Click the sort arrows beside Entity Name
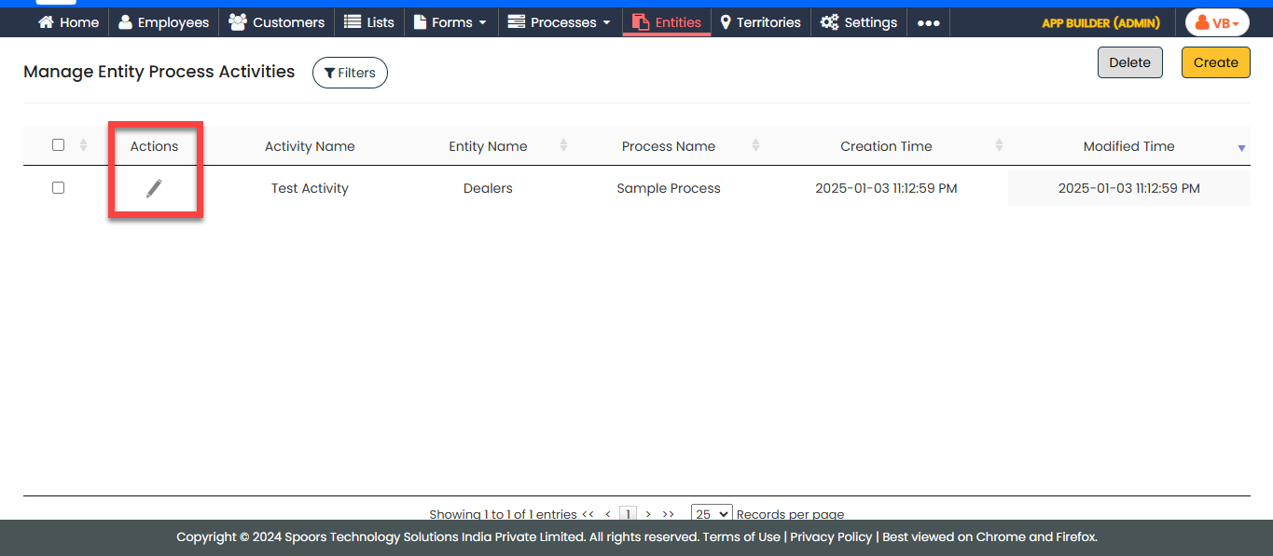The width and height of the screenshot is (1273, 556). tap(563, 146)
